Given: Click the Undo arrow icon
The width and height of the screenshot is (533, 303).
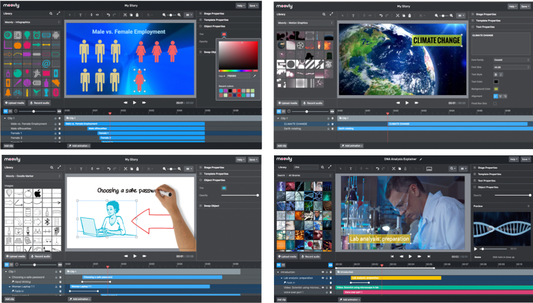Looking at the screenshot, I should (x=109, y=14).
